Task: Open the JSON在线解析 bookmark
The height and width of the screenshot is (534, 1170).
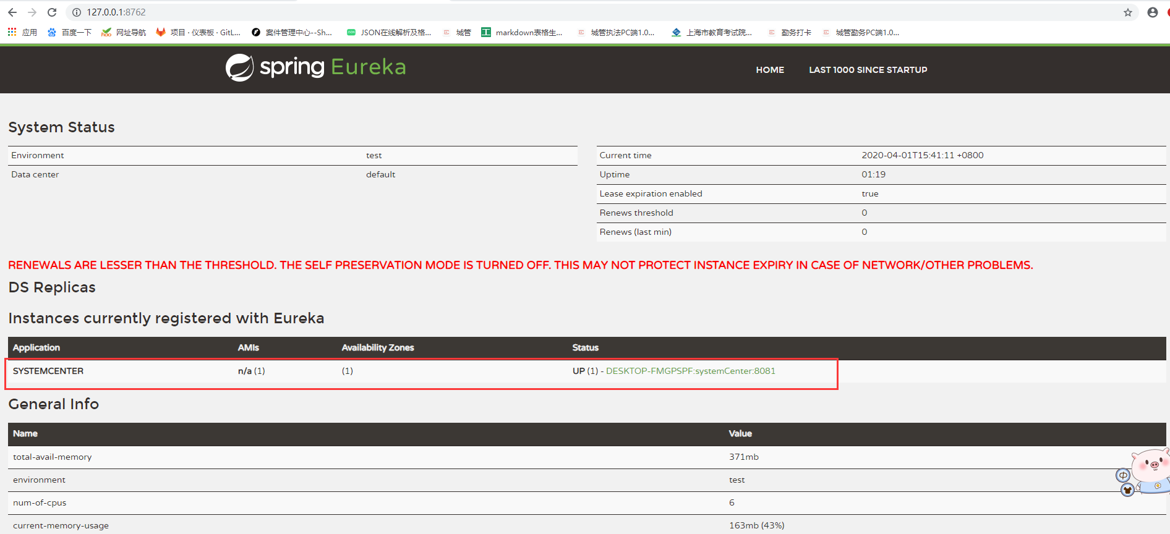Action: (388, 32)
